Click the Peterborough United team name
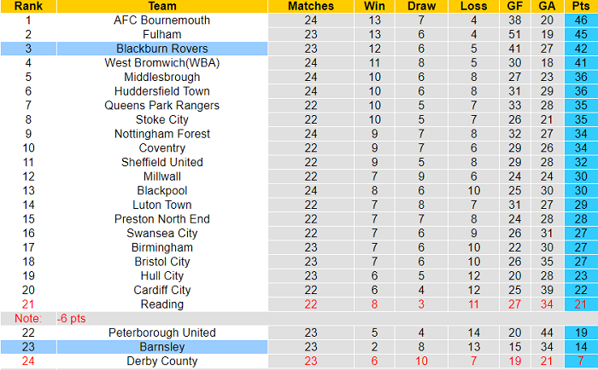This screenshot has height=370, width=598. pos(161,332)
